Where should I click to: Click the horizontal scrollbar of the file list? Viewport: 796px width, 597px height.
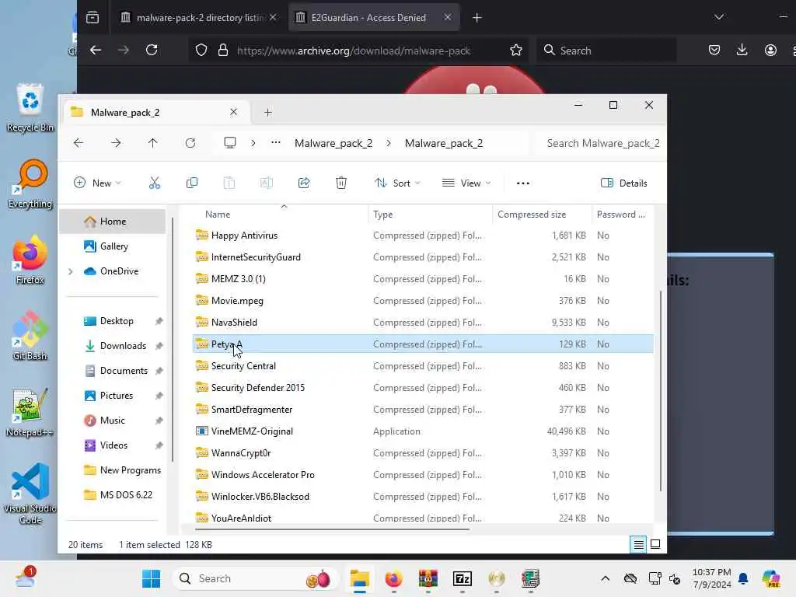(x=332, y=529)
